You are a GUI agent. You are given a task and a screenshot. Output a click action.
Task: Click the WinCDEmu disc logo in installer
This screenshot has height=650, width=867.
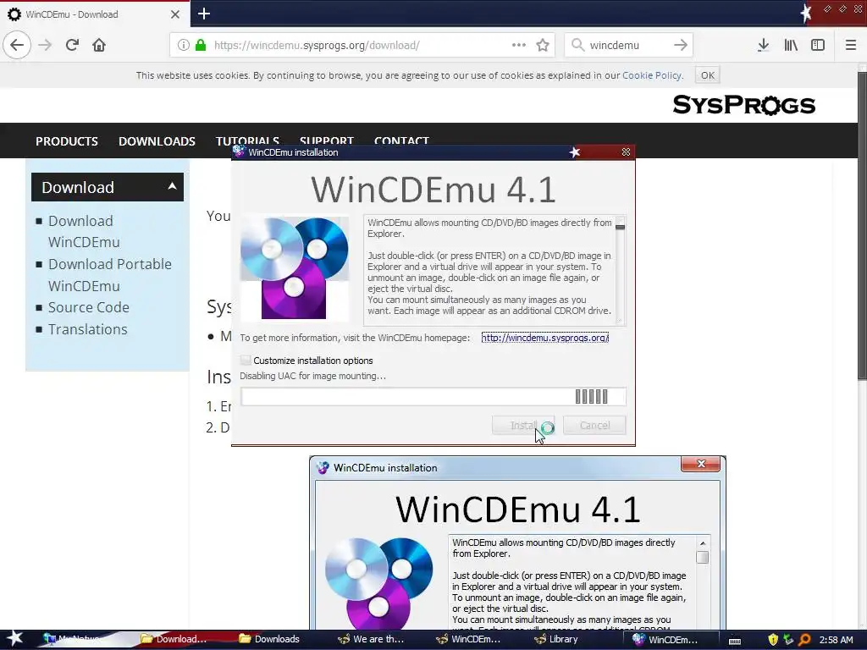pyautogui.click(x=295, y=267)
